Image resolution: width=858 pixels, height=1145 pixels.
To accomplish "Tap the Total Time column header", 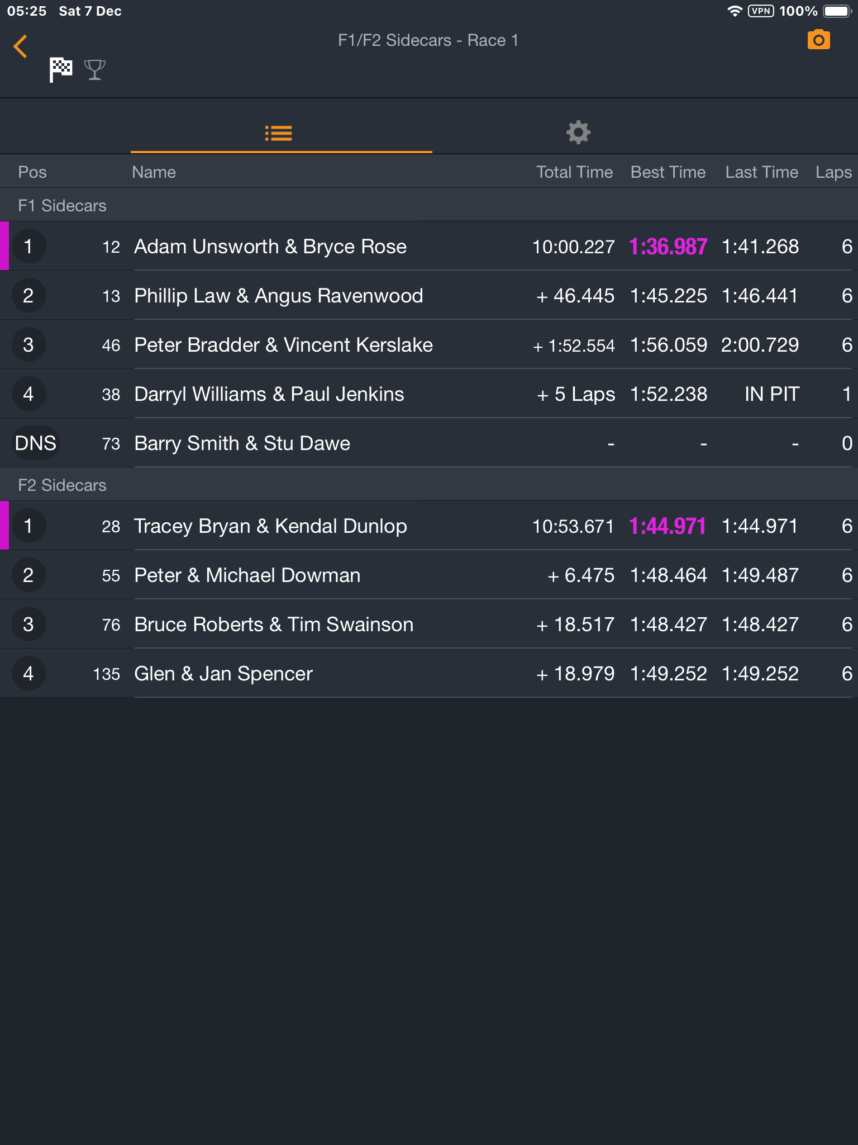I will click(x=574, y=172).
